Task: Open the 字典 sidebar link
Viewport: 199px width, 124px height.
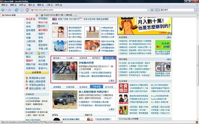Action: click(28, 23)
